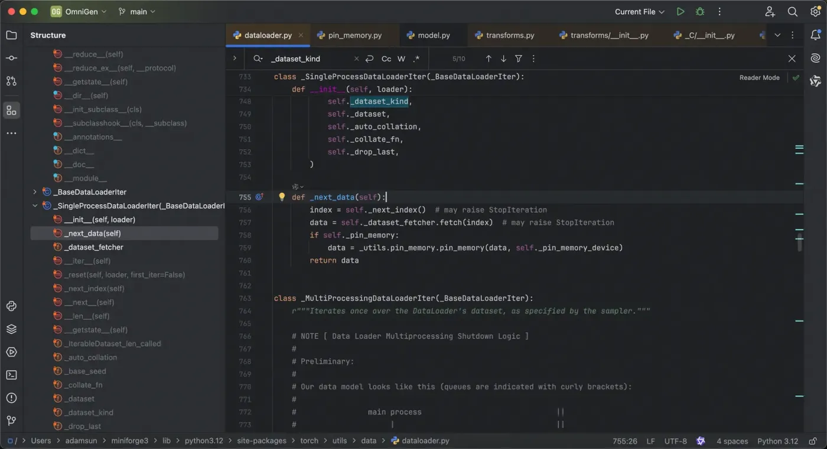
Task: Show hidden editor tabs dropdown
Action: pyautogui.click(x=777, y=35)
